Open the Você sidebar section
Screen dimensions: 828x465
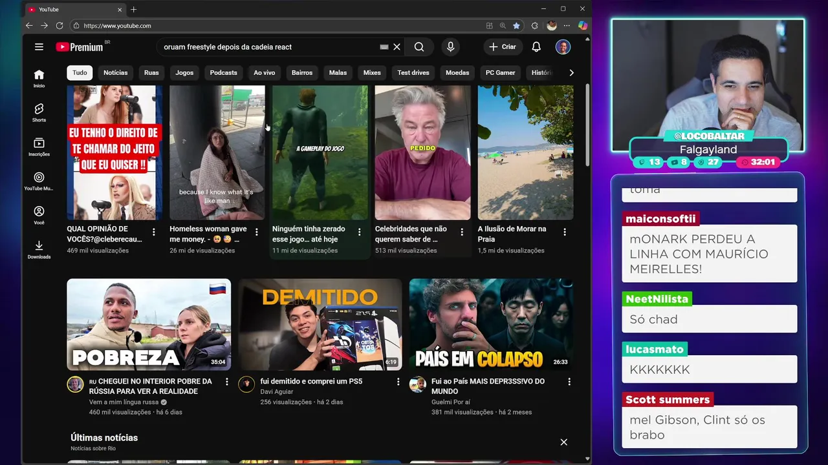[x=39, y=215]
